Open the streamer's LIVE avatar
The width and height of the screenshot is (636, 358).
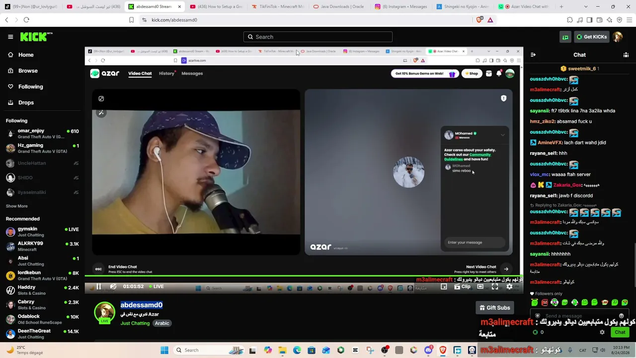105,313
